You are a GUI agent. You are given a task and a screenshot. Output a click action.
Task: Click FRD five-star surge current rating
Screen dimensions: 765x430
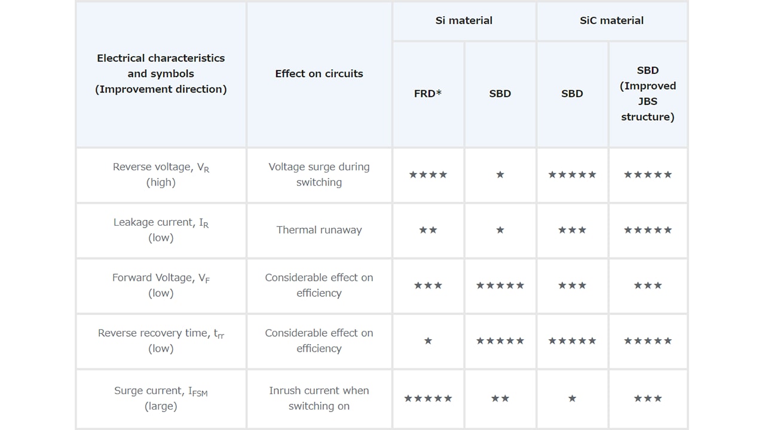pos(428,398)
